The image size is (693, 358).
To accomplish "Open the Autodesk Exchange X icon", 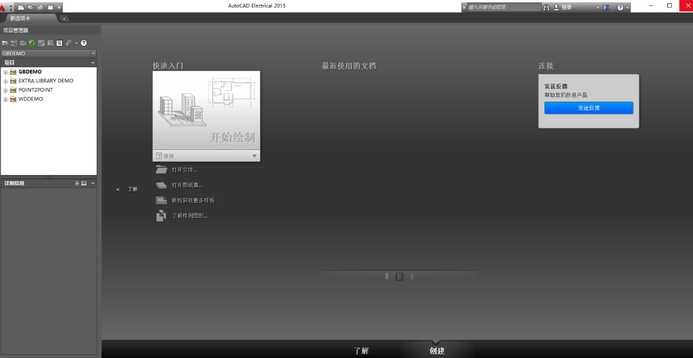I will (x=606, y=7).
